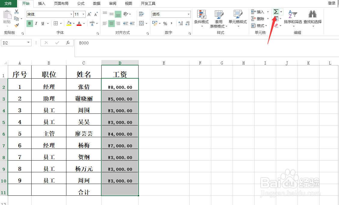The width and height of the screenshot is (339, 205).
Task: Open Format as Table (套用表格格式)
Action: (218, 19)
